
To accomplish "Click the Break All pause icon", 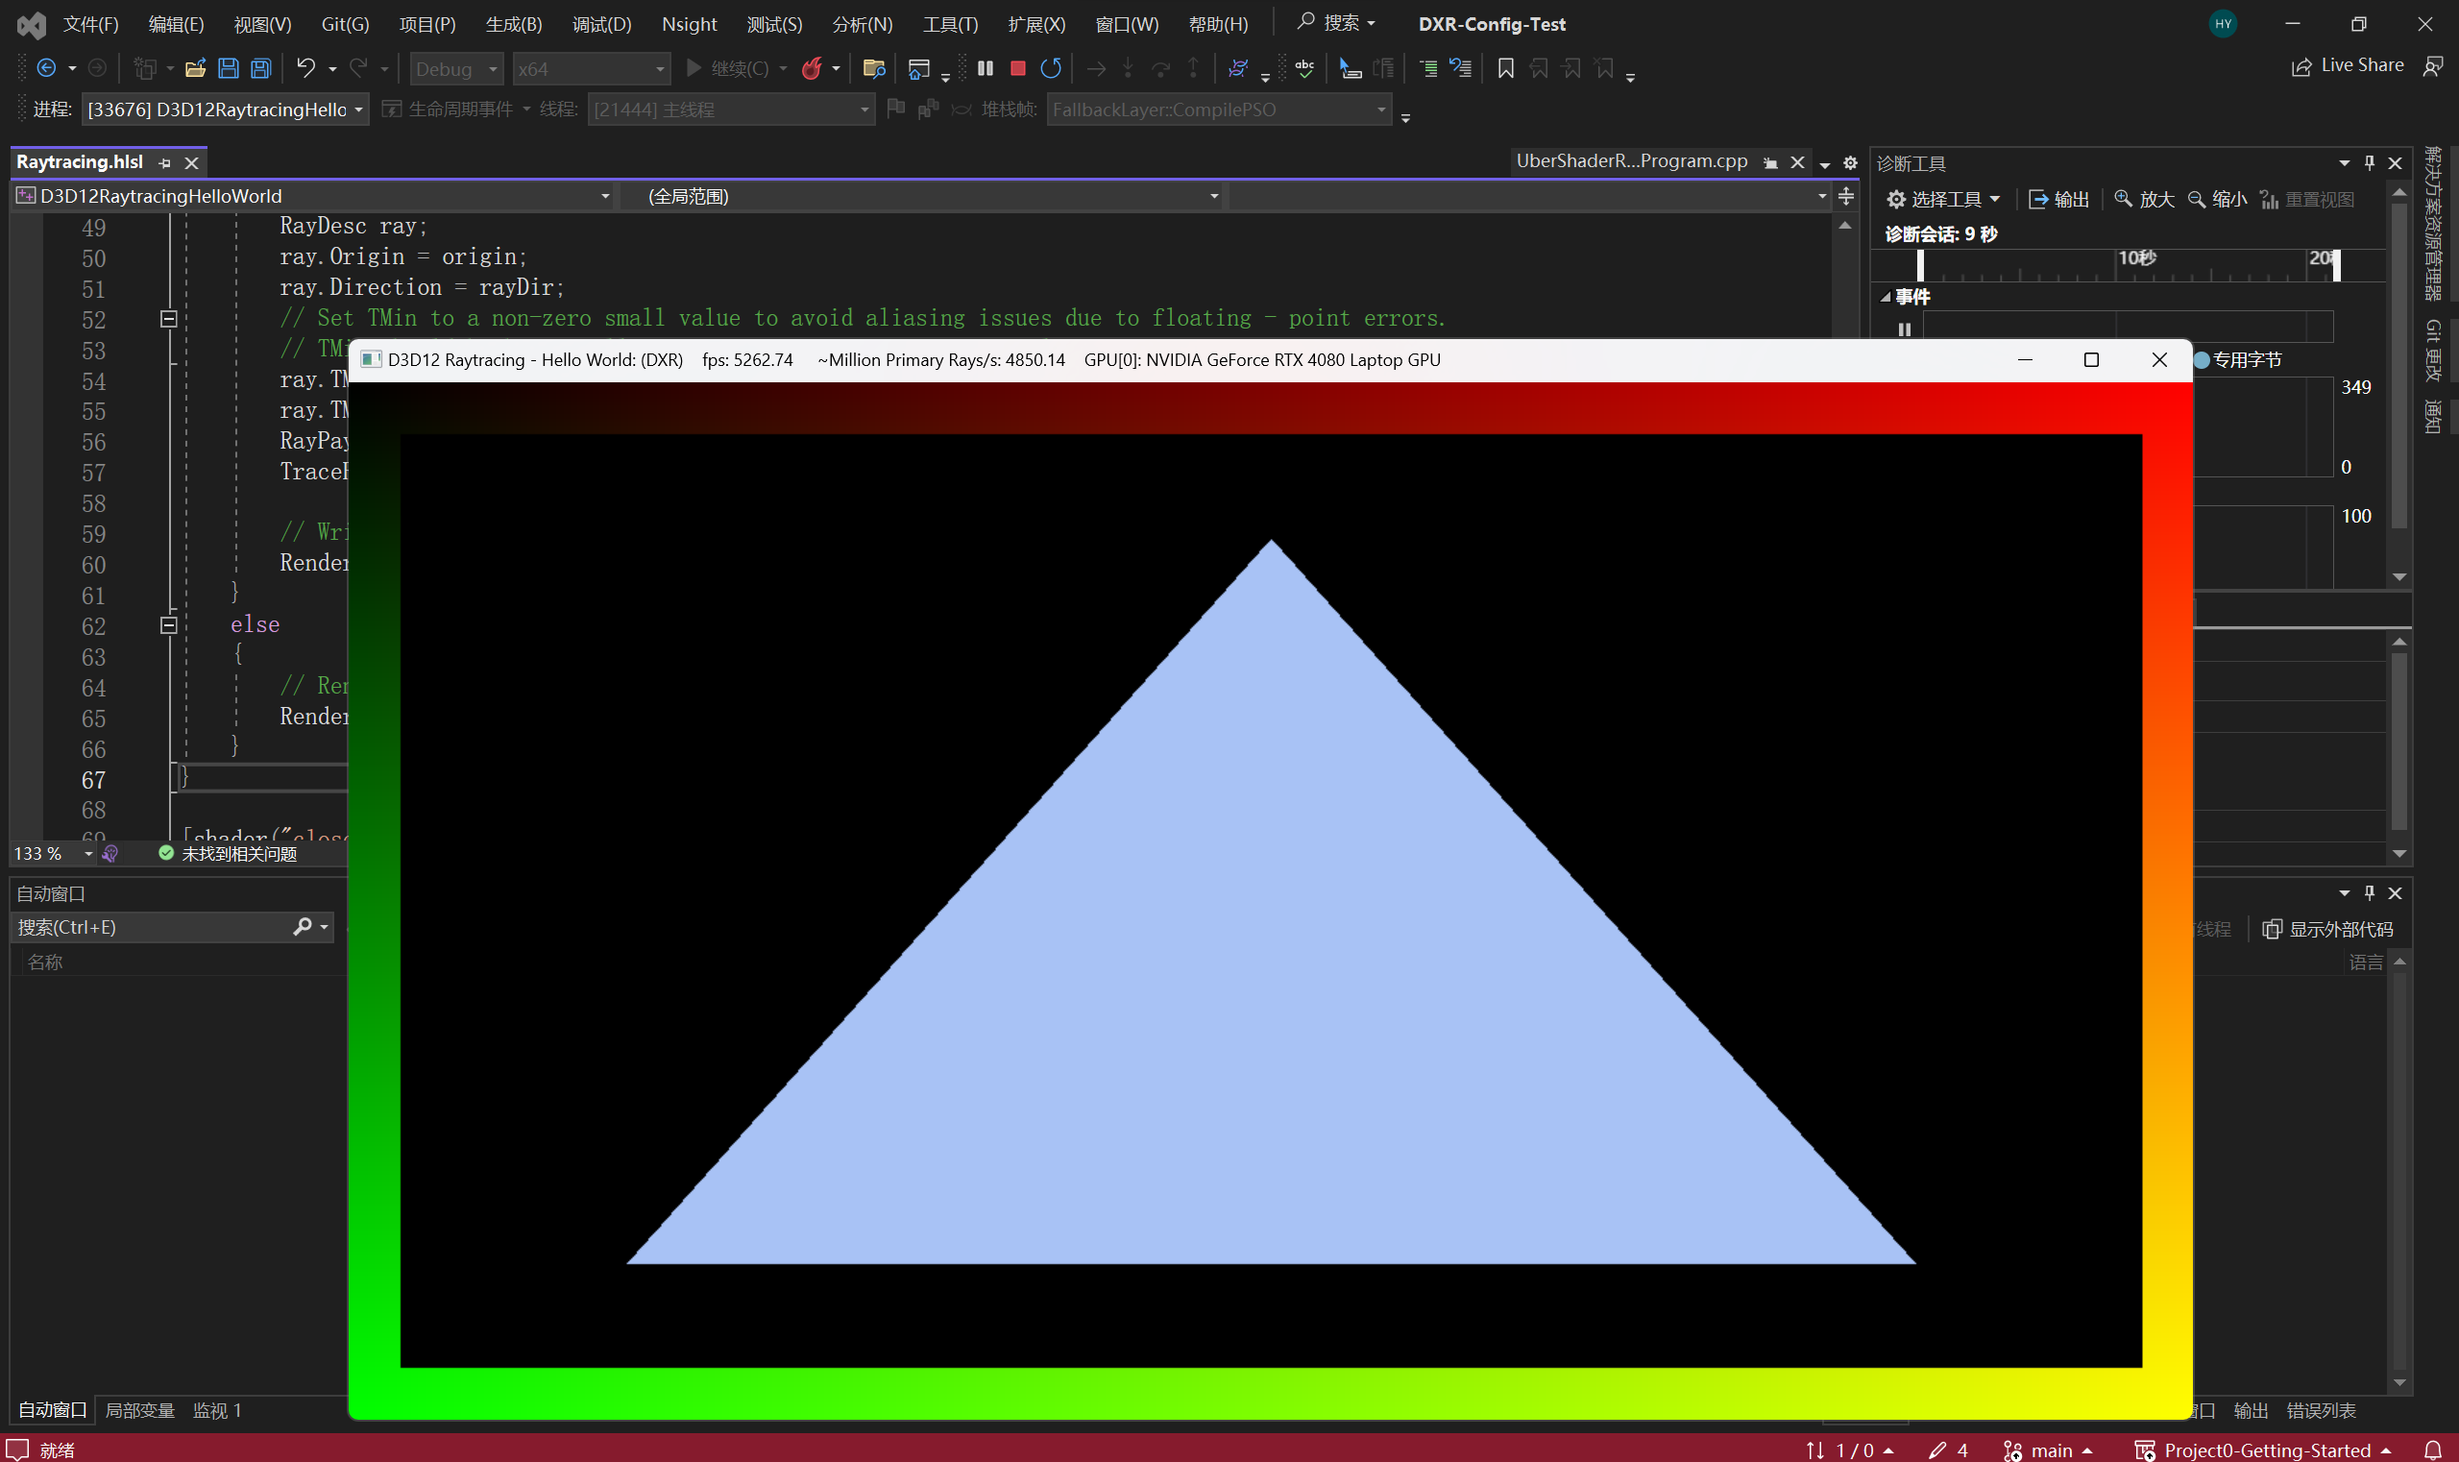I will [986, 68].
